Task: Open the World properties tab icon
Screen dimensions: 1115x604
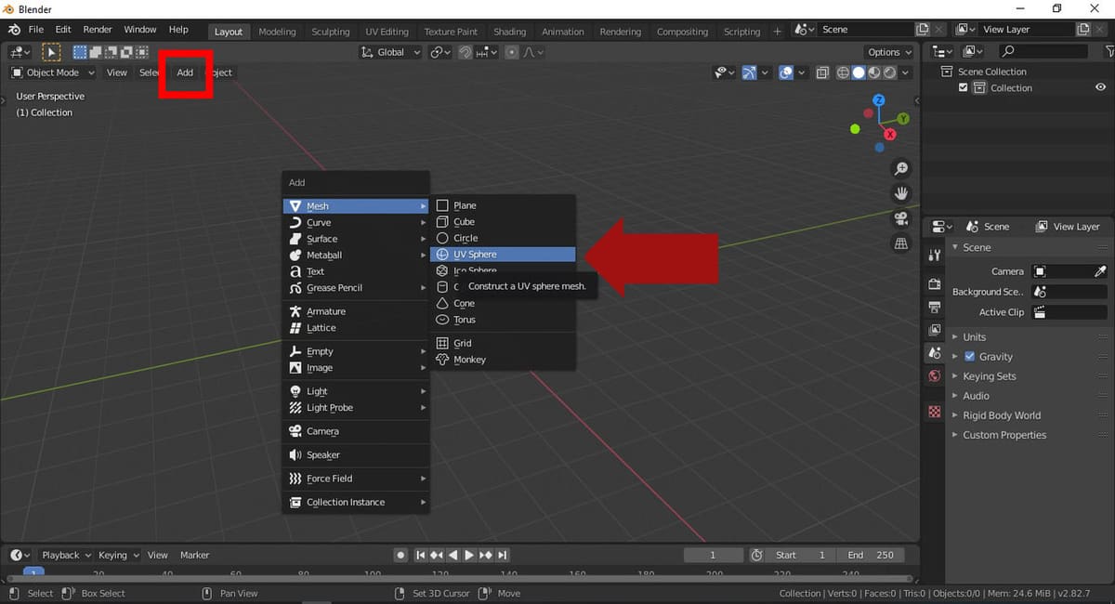Action: click(935, 376)
